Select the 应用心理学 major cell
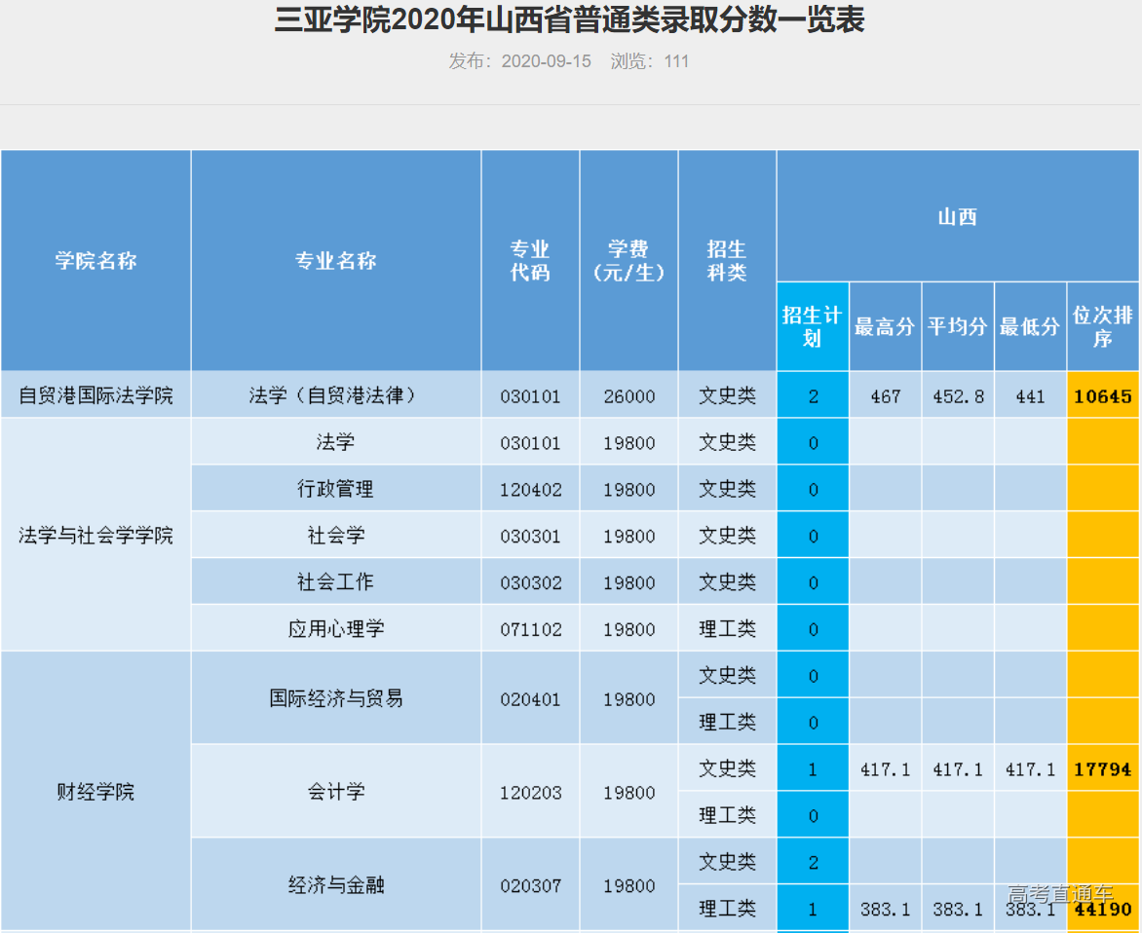Screen dimensions: 1142x933 point(336,629)
